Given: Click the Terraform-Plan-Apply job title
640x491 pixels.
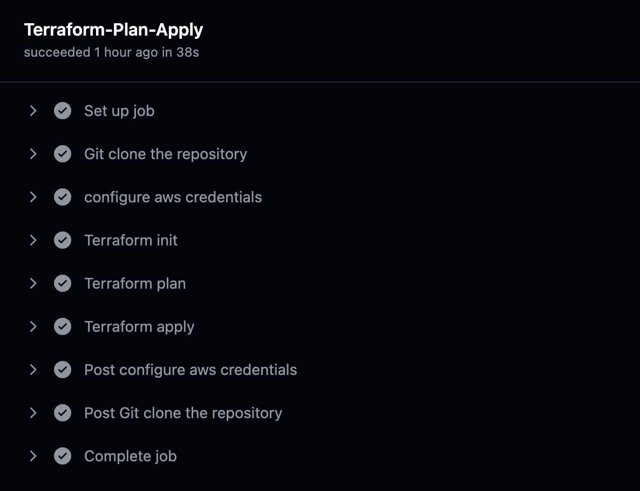Looking at the screenshot, I should [x=113, y=30].
